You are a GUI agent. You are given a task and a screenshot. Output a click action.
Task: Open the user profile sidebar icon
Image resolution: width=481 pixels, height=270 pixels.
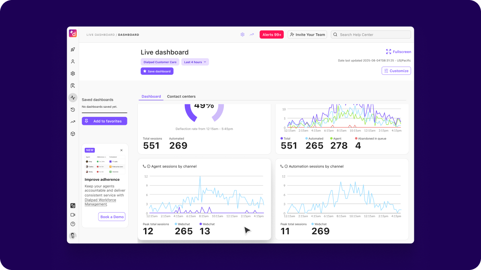click(x=73, y=61)
